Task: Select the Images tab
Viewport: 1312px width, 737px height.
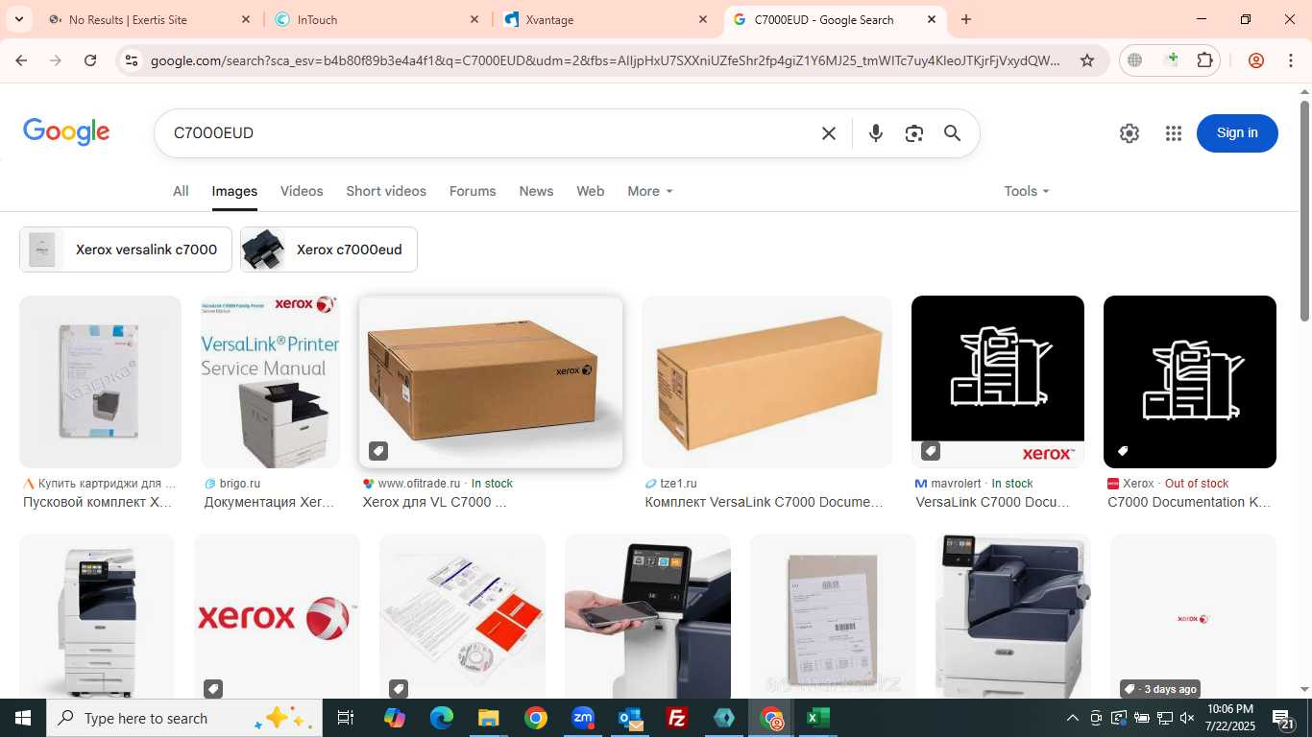Action: [234, 191]
